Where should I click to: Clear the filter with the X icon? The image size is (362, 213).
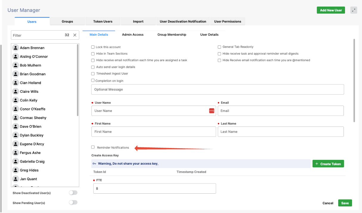[75, 35]
